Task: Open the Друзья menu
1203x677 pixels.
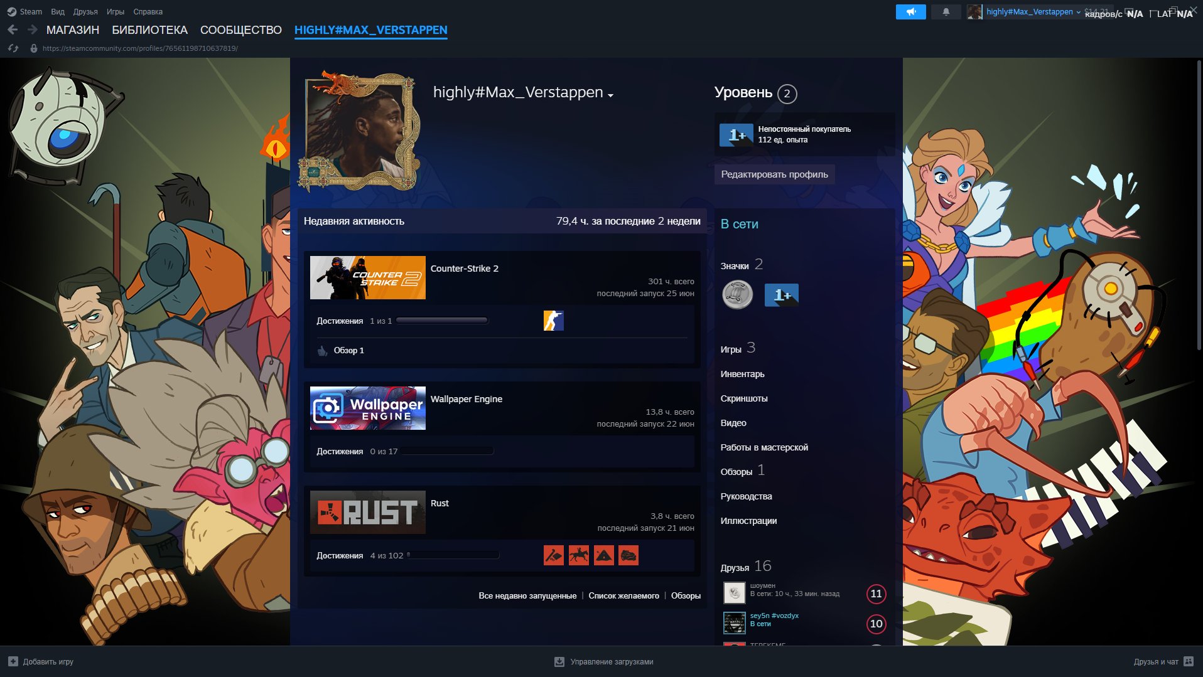Action: [x=85, y=11]
